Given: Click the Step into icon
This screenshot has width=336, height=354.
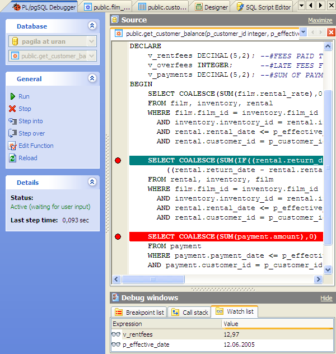Looking at the screenshot, I should 13,121.
